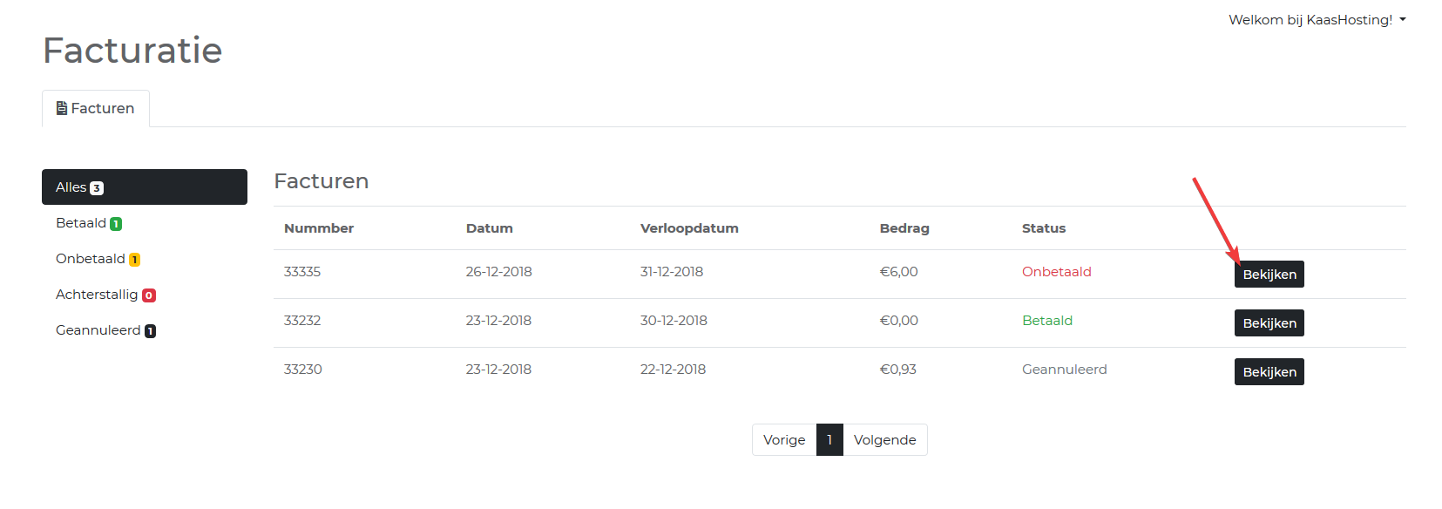The width and height of the screenshot is (1442, 509).
Task: Click the invoice document icon on Facturen tab
Action: click(x=62, y=108)
